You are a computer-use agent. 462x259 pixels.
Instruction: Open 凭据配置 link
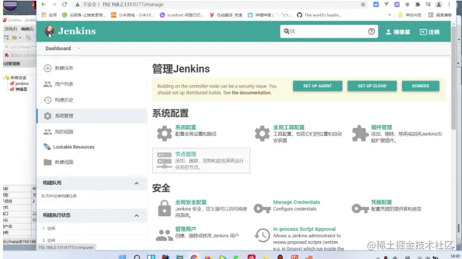pyautogui.click(x=381, y=202)
